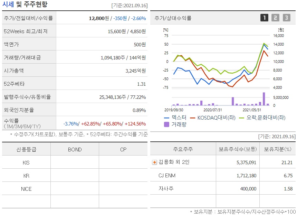Click the 자사주 shareholder row
The image size is (297, 215).
click(x=223, y=188)
